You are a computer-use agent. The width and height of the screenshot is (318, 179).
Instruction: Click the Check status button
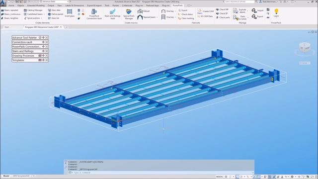185,14
